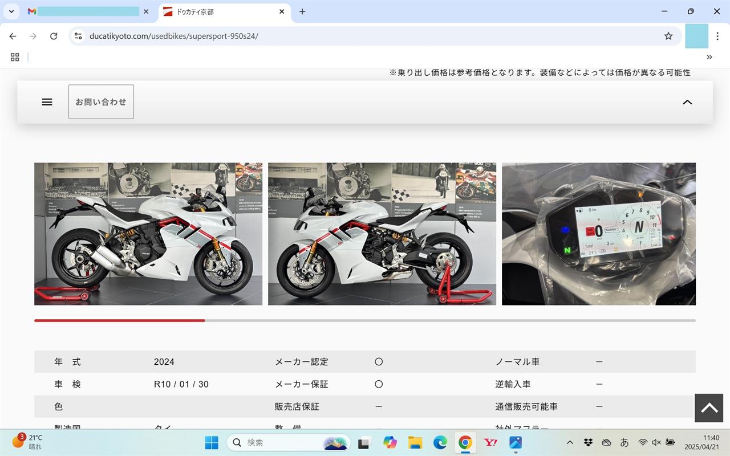Image resolution: width=730 pixels, height=456 pixels.
Task: Select the ドゥカティ京都 tab
Action: pos(217,11)
